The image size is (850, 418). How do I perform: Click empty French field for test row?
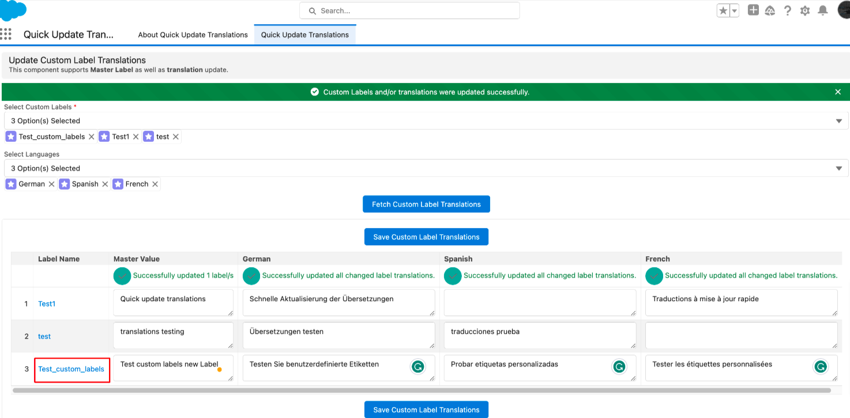tap(742, 336)
